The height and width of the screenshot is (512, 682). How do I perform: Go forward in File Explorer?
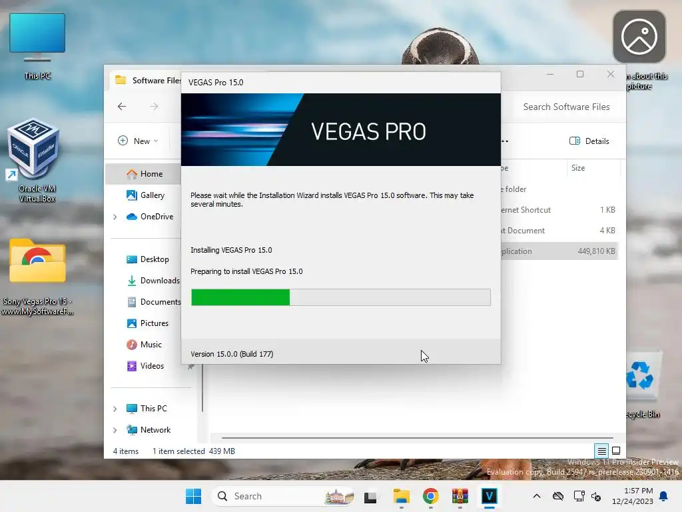pos(154,106)
